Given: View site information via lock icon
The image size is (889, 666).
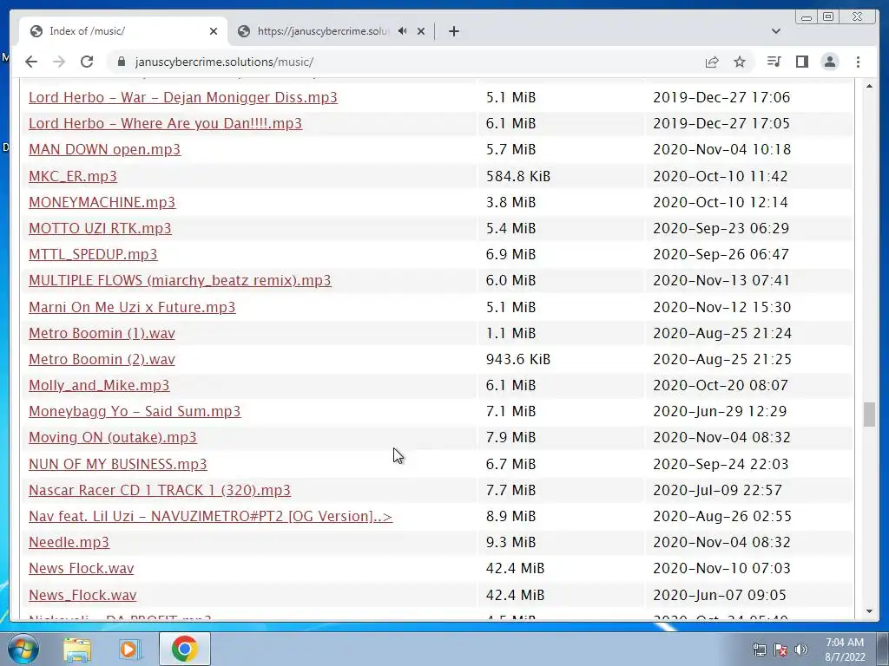Looking at the screenshot, I should [x=121, y=62].
